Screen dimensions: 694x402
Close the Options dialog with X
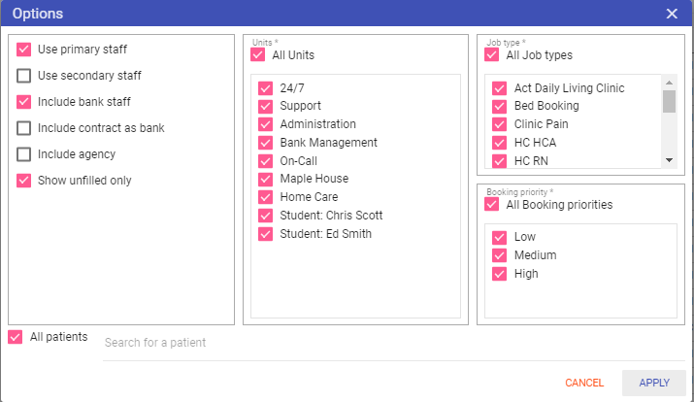click(672, 14)
